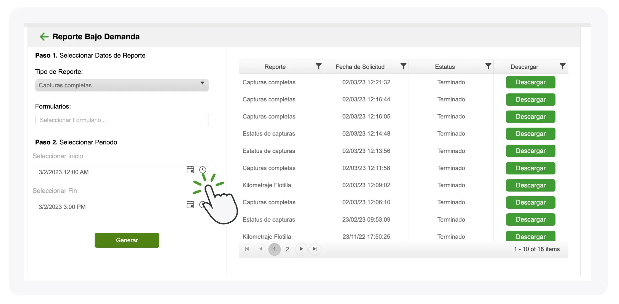Open time picker for Seleccionar Inicio
Screen dimensions: 619x304
203,170
